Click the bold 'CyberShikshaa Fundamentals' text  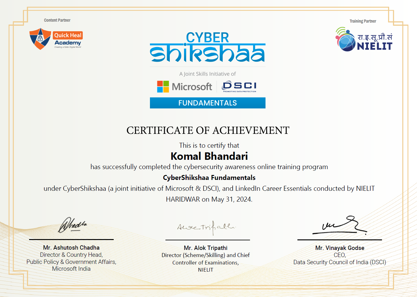(209, 178)
